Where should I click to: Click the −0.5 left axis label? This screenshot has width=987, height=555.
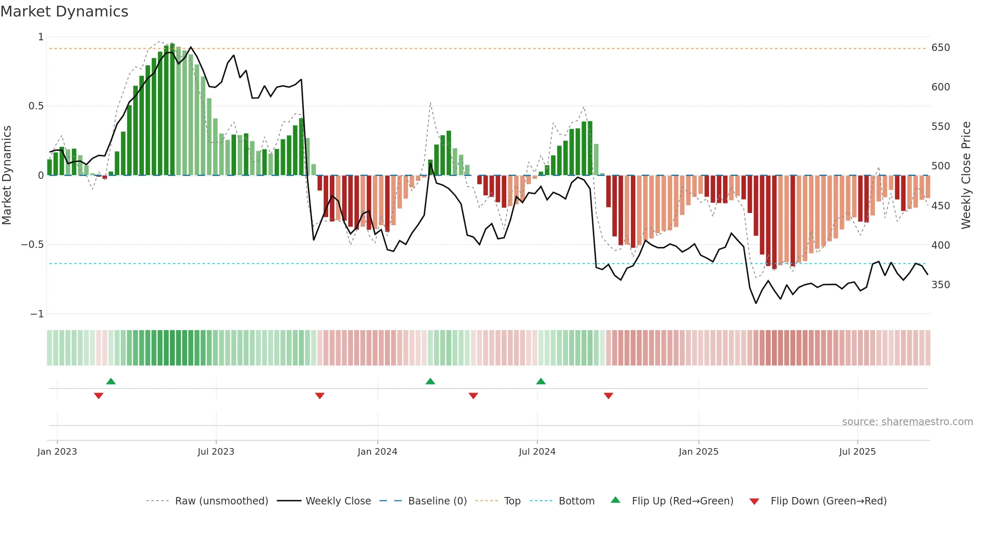32,245
